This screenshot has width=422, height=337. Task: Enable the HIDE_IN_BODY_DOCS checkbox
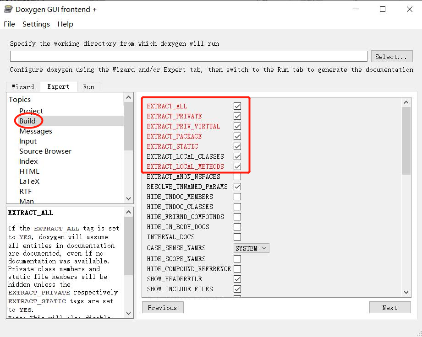(237, 227)
